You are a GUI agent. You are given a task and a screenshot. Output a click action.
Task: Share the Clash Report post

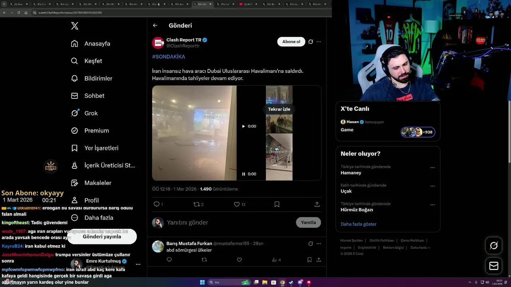tap(317, 204)
